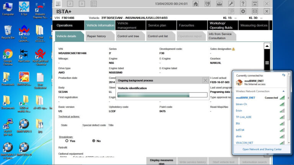Open help question mark icon
The image size is (294, 165).
(243, 3)
